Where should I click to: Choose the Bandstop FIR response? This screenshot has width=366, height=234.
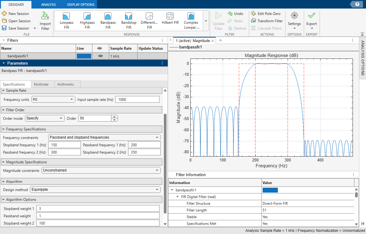[129, 21]
